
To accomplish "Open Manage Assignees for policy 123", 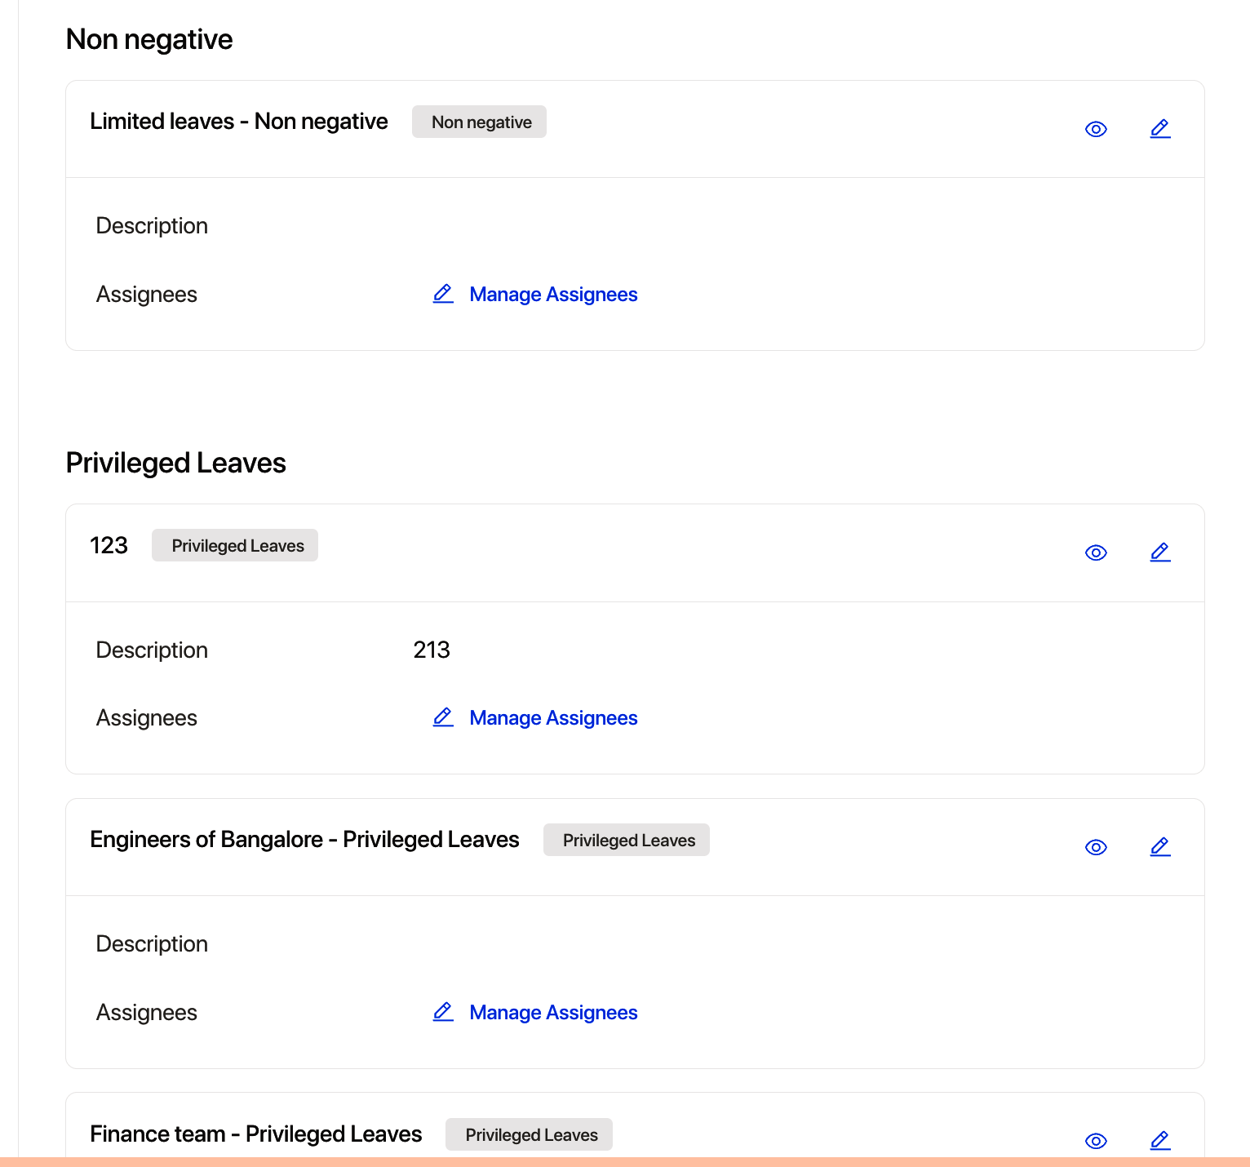I will tap(553, 718).
